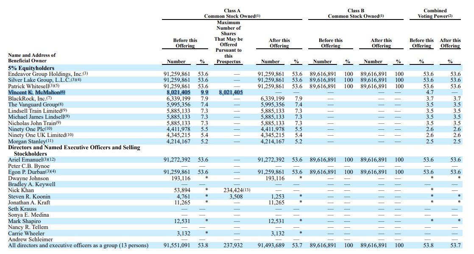The image size is (474, 254).
Task: Click the 5% Equityholders section heading
Action: (x=31, y=68)
